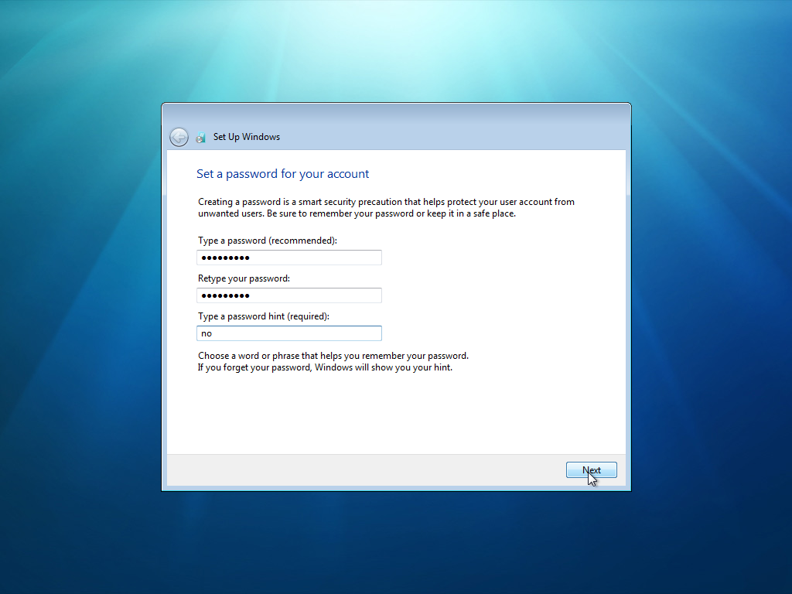Click the 'Choose a word or phrase' help line

[333, 356]
